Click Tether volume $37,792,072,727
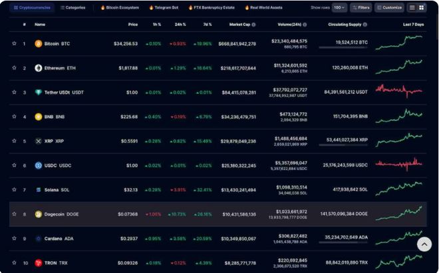Viewport: 439px width, 273px height. point(290,90)
